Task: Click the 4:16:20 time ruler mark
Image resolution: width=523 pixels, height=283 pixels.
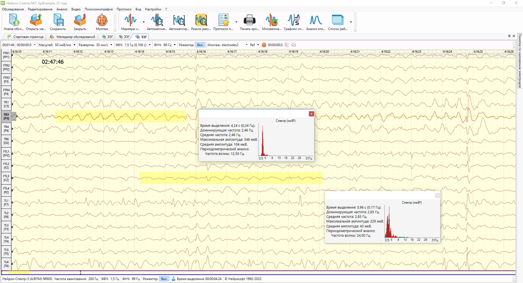Action: [323, 51]
